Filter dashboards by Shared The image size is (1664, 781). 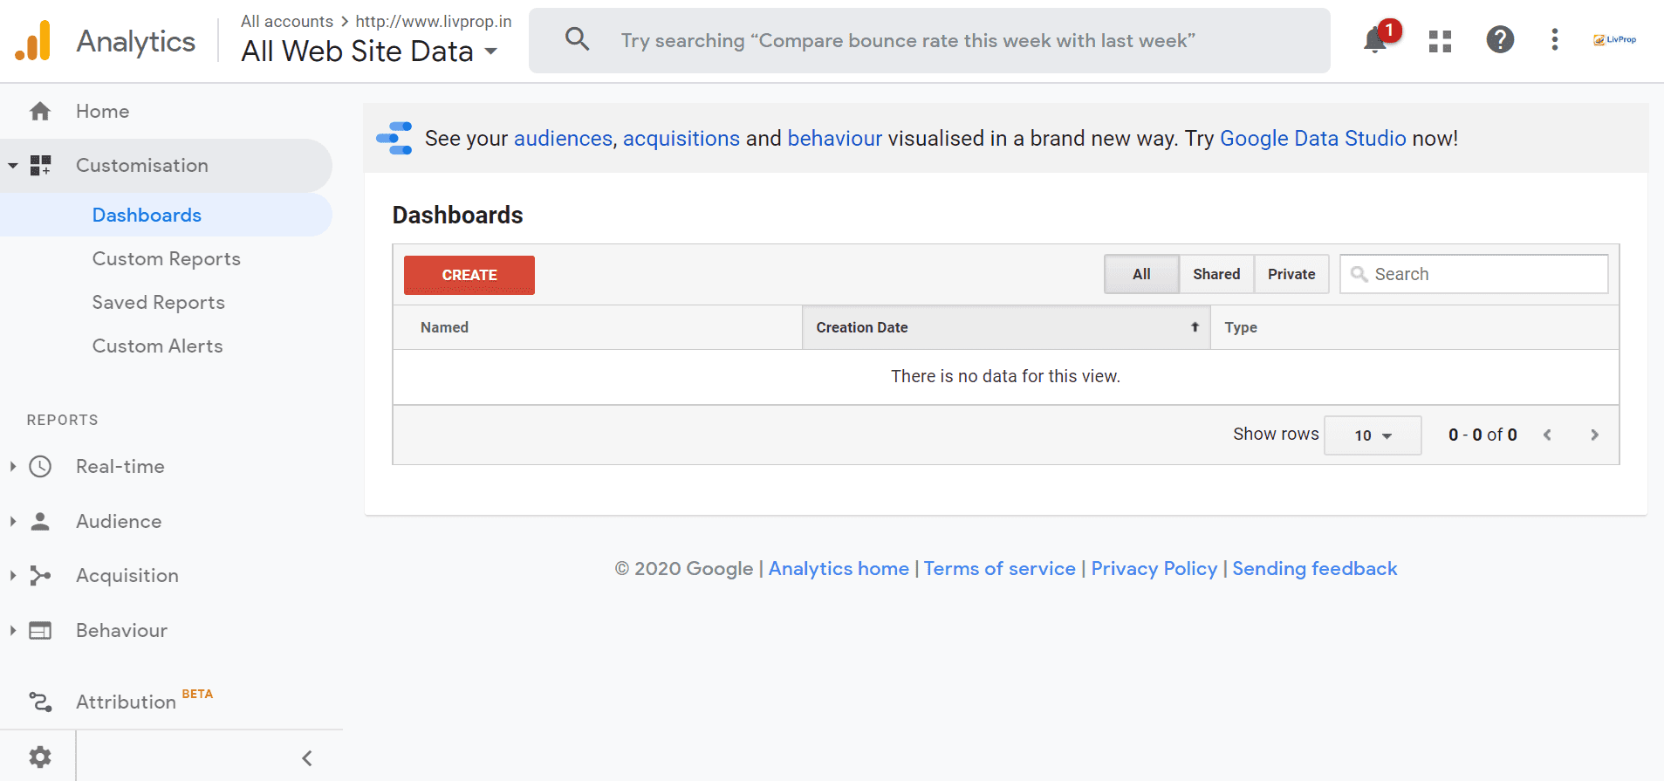pyautogui.click(x=1216, y=274)
